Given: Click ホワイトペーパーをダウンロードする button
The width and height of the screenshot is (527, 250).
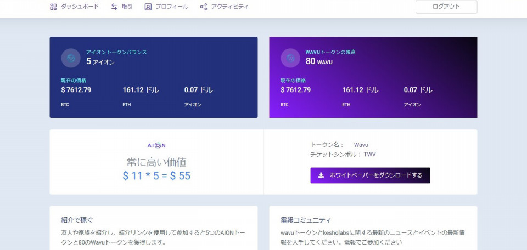Looking at the screenshot, I should click(x=371, y=175).
